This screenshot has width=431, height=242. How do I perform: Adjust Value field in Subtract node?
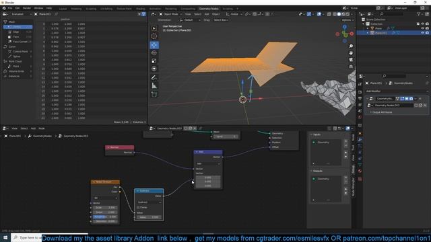point(149,217)
